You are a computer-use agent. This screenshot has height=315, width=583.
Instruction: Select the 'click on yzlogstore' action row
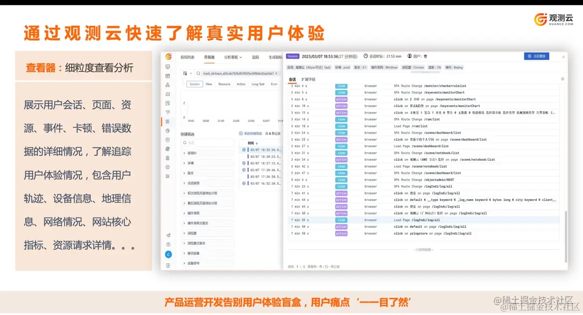(424, 234)
